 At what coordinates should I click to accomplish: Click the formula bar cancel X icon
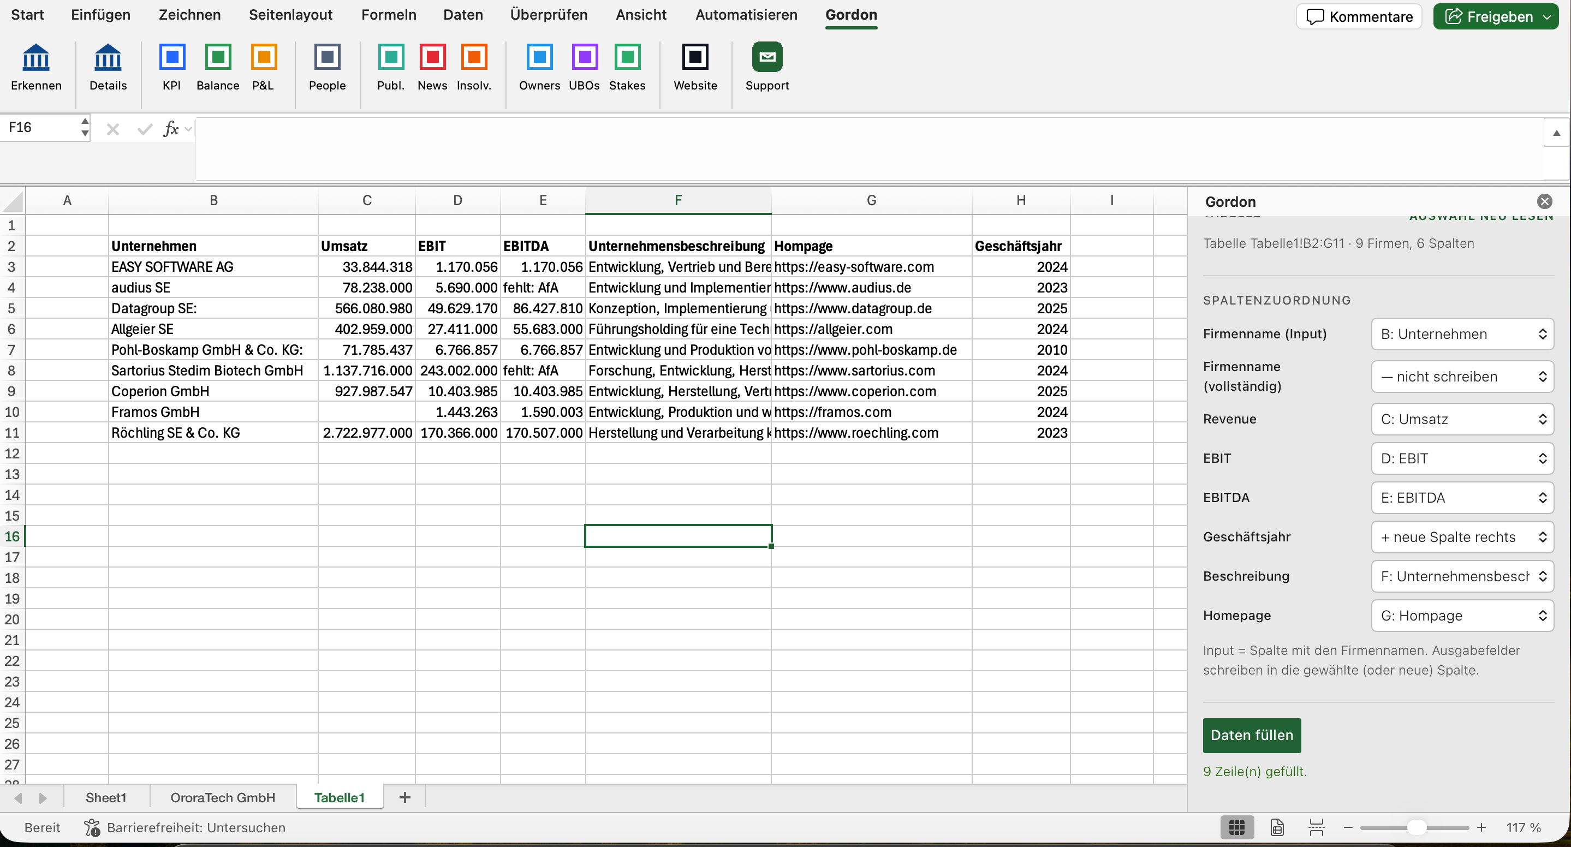click(x=112, y=129)
